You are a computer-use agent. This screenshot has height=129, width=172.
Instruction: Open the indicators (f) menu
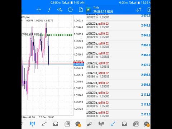point(49,10)
